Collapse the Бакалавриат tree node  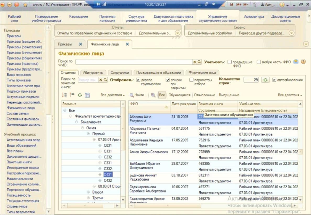pyautogui.click(x=76, y=122)
